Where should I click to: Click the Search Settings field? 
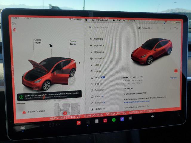point(101,27)
